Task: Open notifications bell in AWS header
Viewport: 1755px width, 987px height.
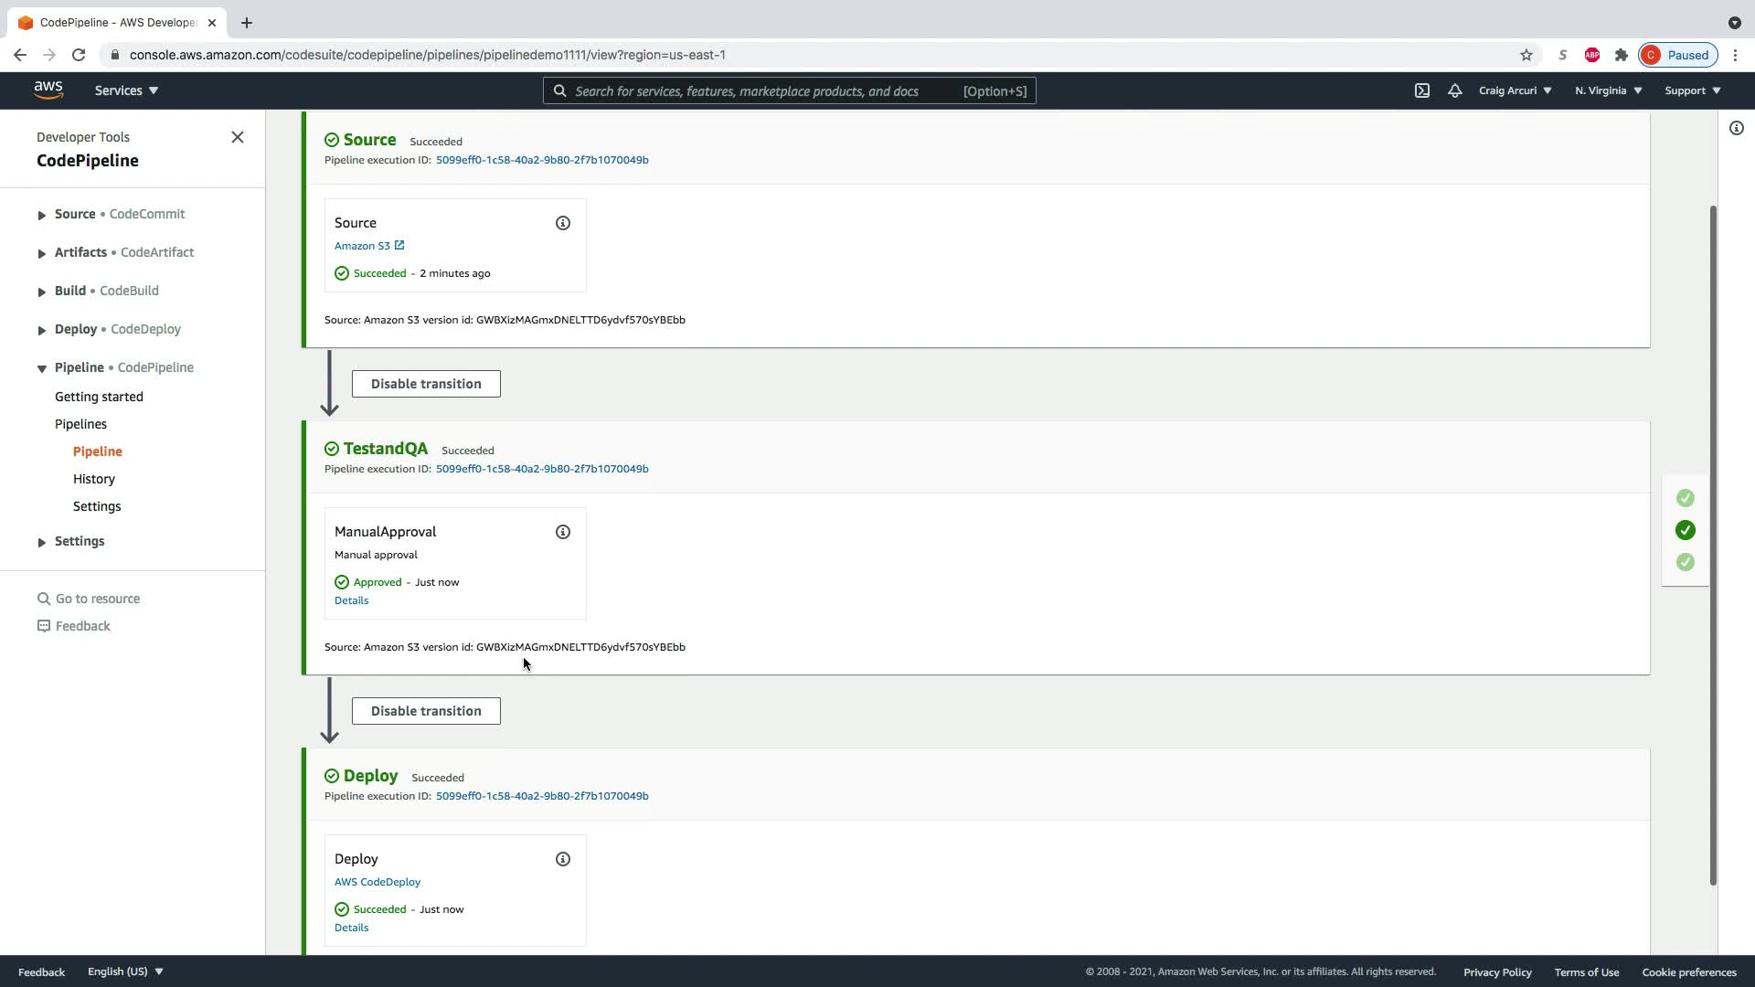Action: point(1454,90)
